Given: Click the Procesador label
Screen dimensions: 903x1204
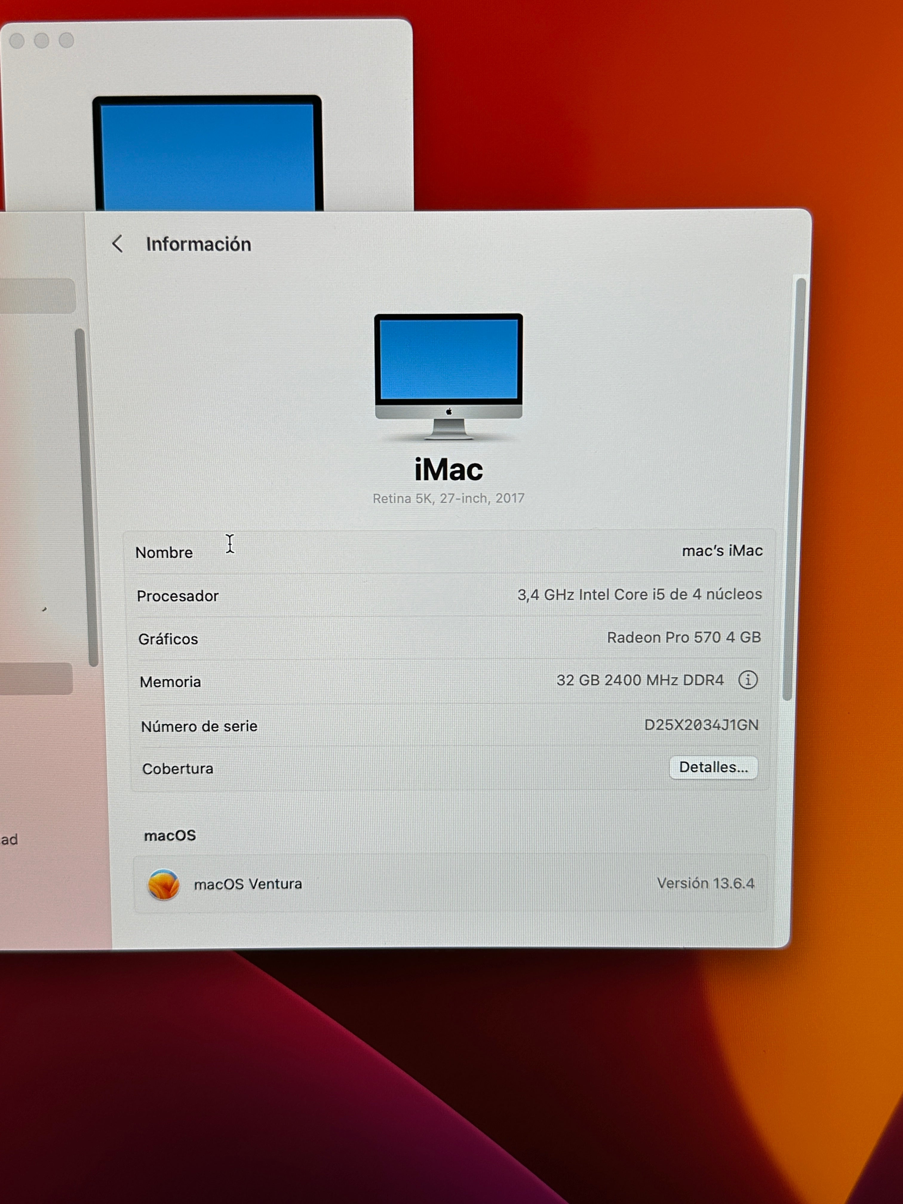Looking at the screenshot, I should pyautogui.click(x=177, y=596).
